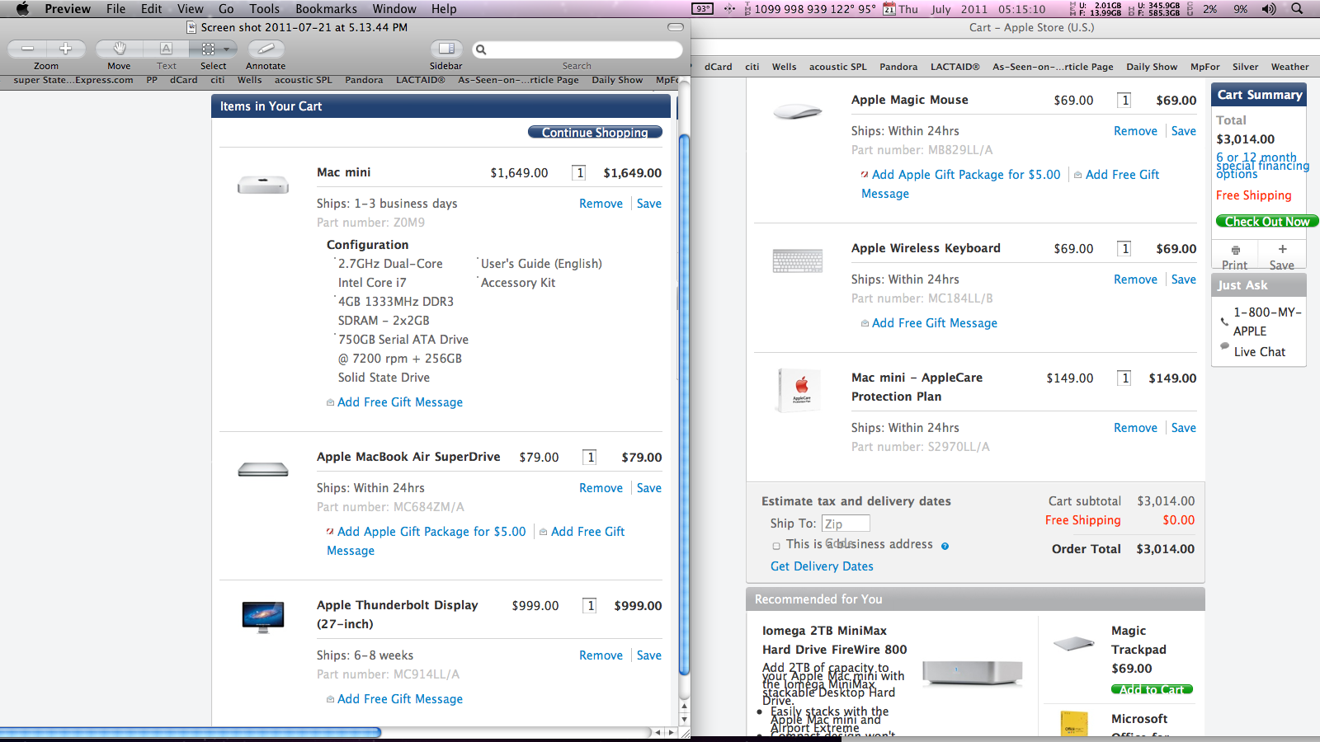Click the Magic Trackpad recommendation image
This screenshot has height=742, width=1320.
pos(1074,644)
